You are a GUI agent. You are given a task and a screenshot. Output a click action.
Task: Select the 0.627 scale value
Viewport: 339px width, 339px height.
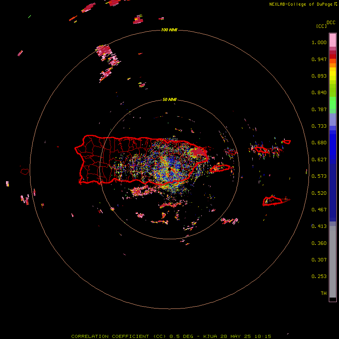[319, 160]
